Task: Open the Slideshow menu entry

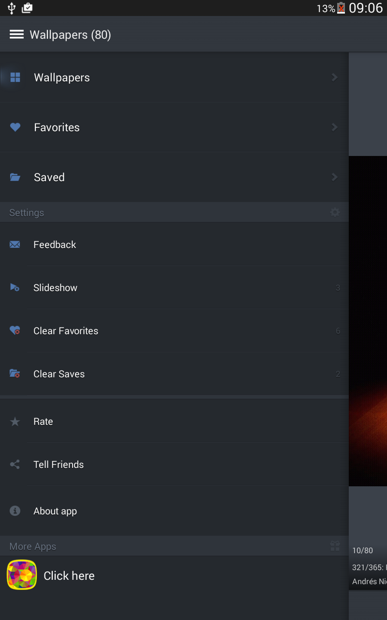Action: pos(55,288)
